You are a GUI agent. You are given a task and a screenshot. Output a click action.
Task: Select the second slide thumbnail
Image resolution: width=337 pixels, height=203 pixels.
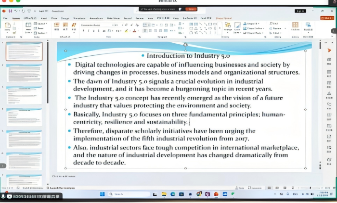coord(24,73)
